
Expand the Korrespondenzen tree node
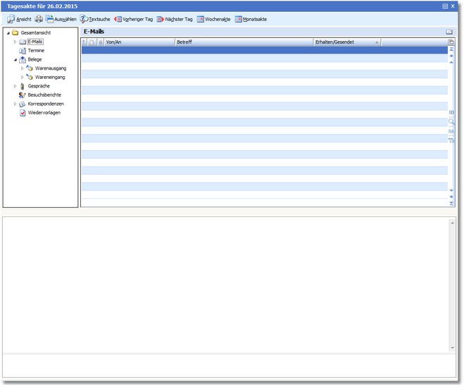click(15, 104)
